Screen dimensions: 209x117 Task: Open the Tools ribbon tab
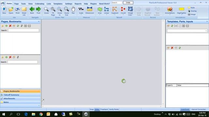pos(23,4)
